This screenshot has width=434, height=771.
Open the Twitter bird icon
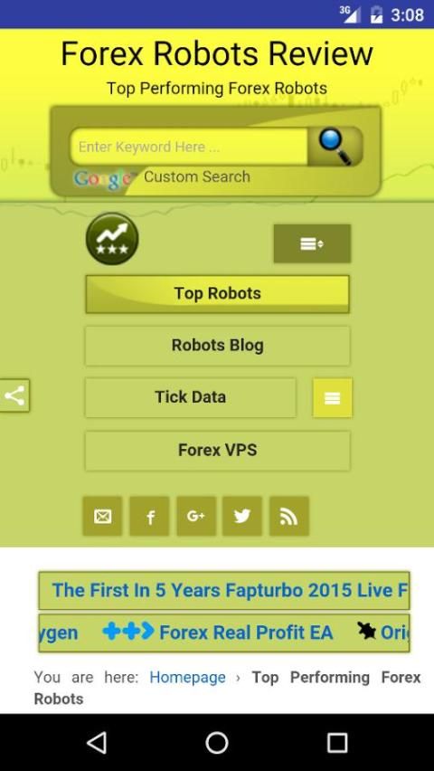click(x=242, y=516)
